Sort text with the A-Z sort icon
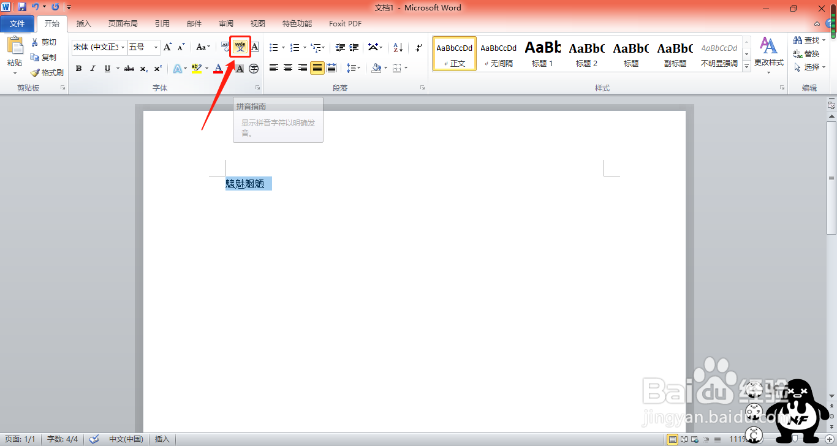This screenshot has width=837, height=446. 398,47
